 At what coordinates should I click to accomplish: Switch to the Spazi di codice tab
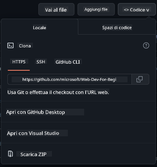point(117,28)
